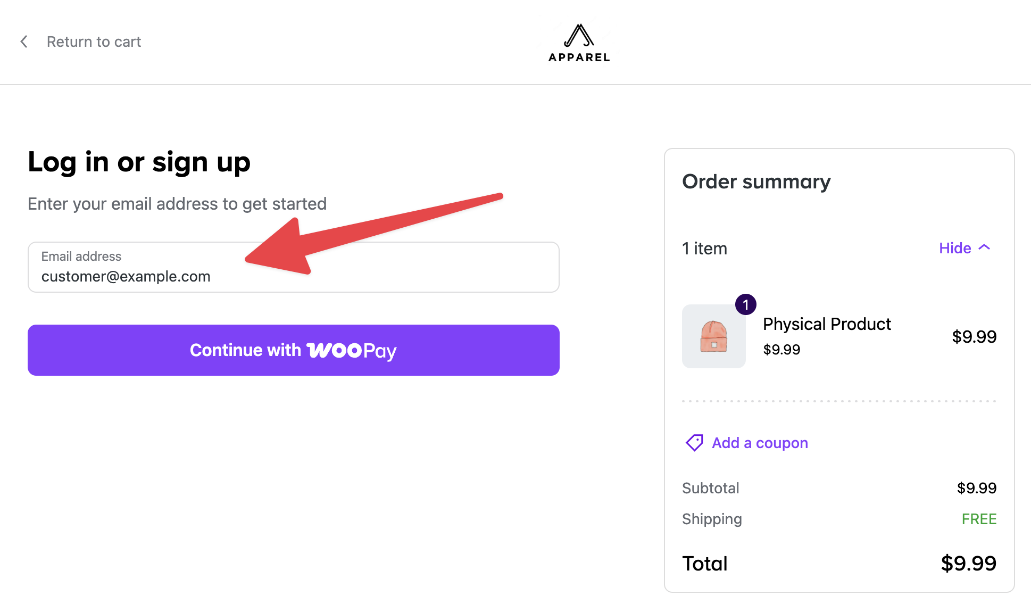Click the back chevron arrow icon
This screenshot has width=1031, height=612.
coord(24,42)
